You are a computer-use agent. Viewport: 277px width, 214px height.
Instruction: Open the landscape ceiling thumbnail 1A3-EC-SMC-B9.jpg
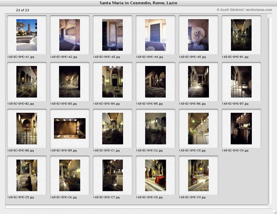[70, 129]
